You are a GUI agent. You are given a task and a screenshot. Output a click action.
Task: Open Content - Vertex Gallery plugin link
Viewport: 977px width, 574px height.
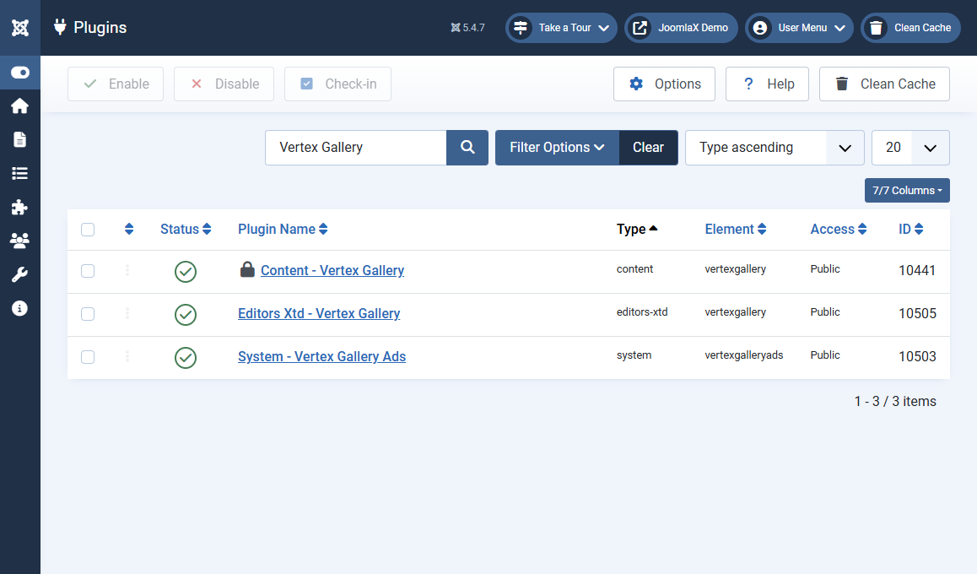point(332,270)
